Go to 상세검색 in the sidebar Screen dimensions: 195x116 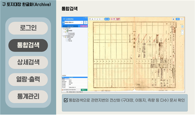pos(28,62)
